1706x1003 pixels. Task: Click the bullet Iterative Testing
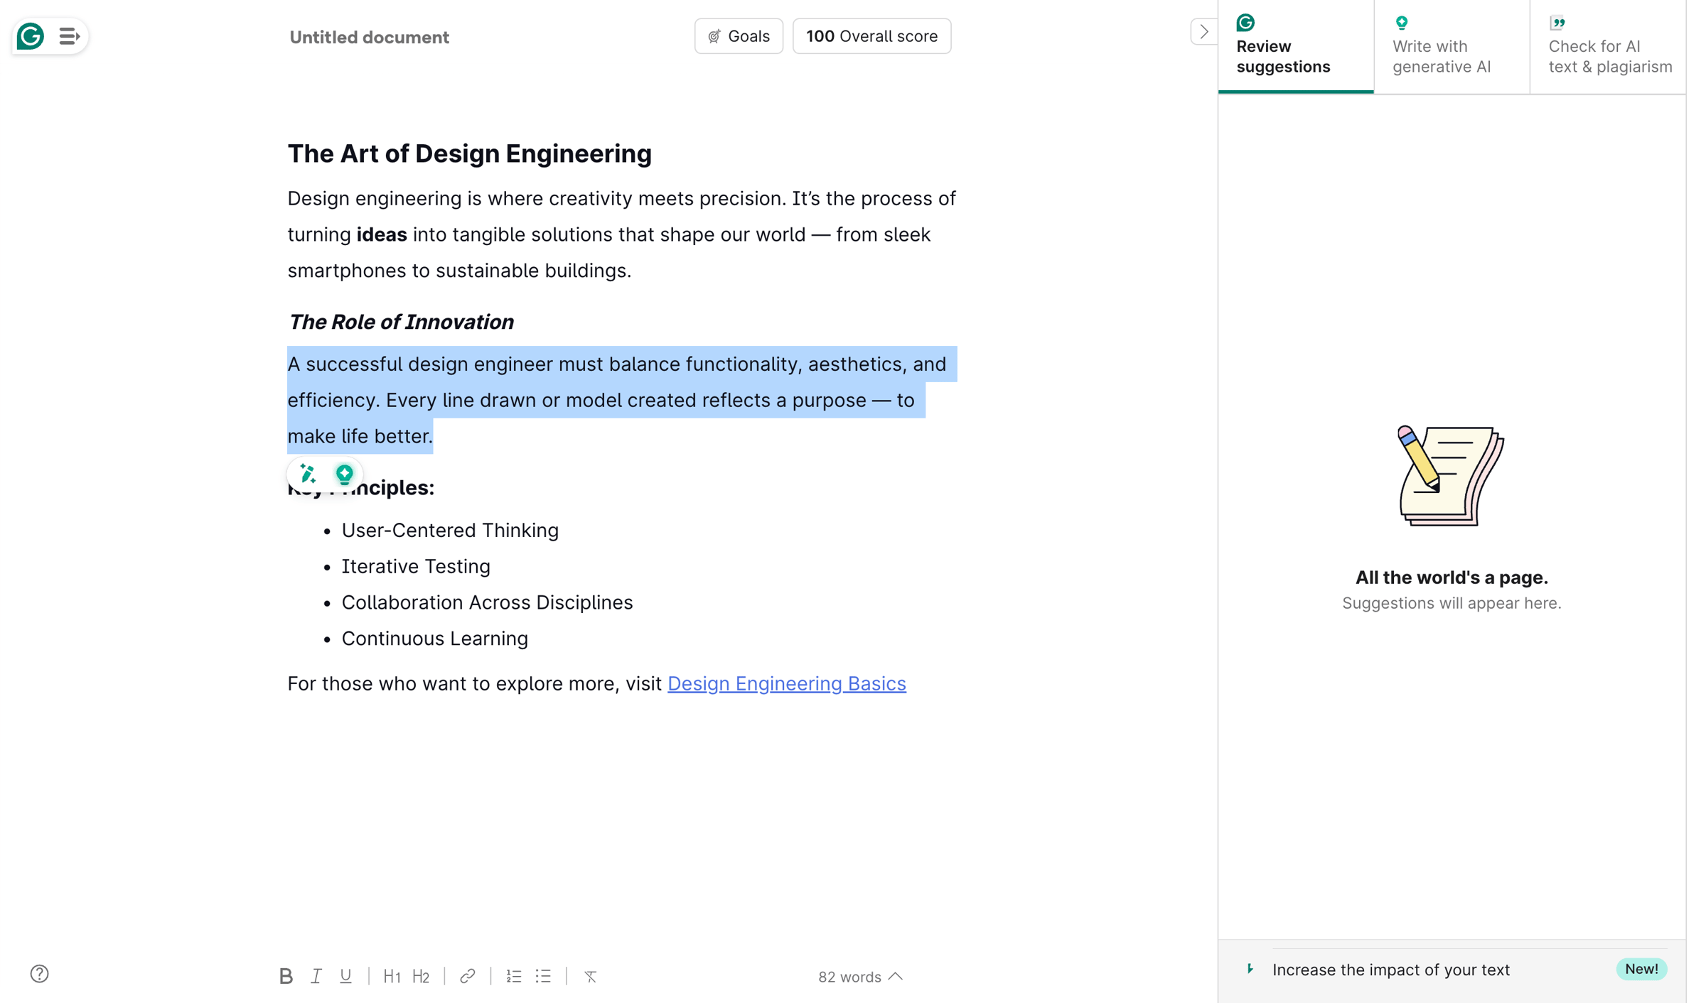pyautogui.click(x=416, y=566)
